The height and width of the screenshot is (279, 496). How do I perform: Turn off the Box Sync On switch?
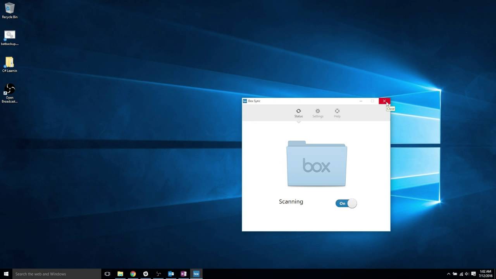(346, 203)
